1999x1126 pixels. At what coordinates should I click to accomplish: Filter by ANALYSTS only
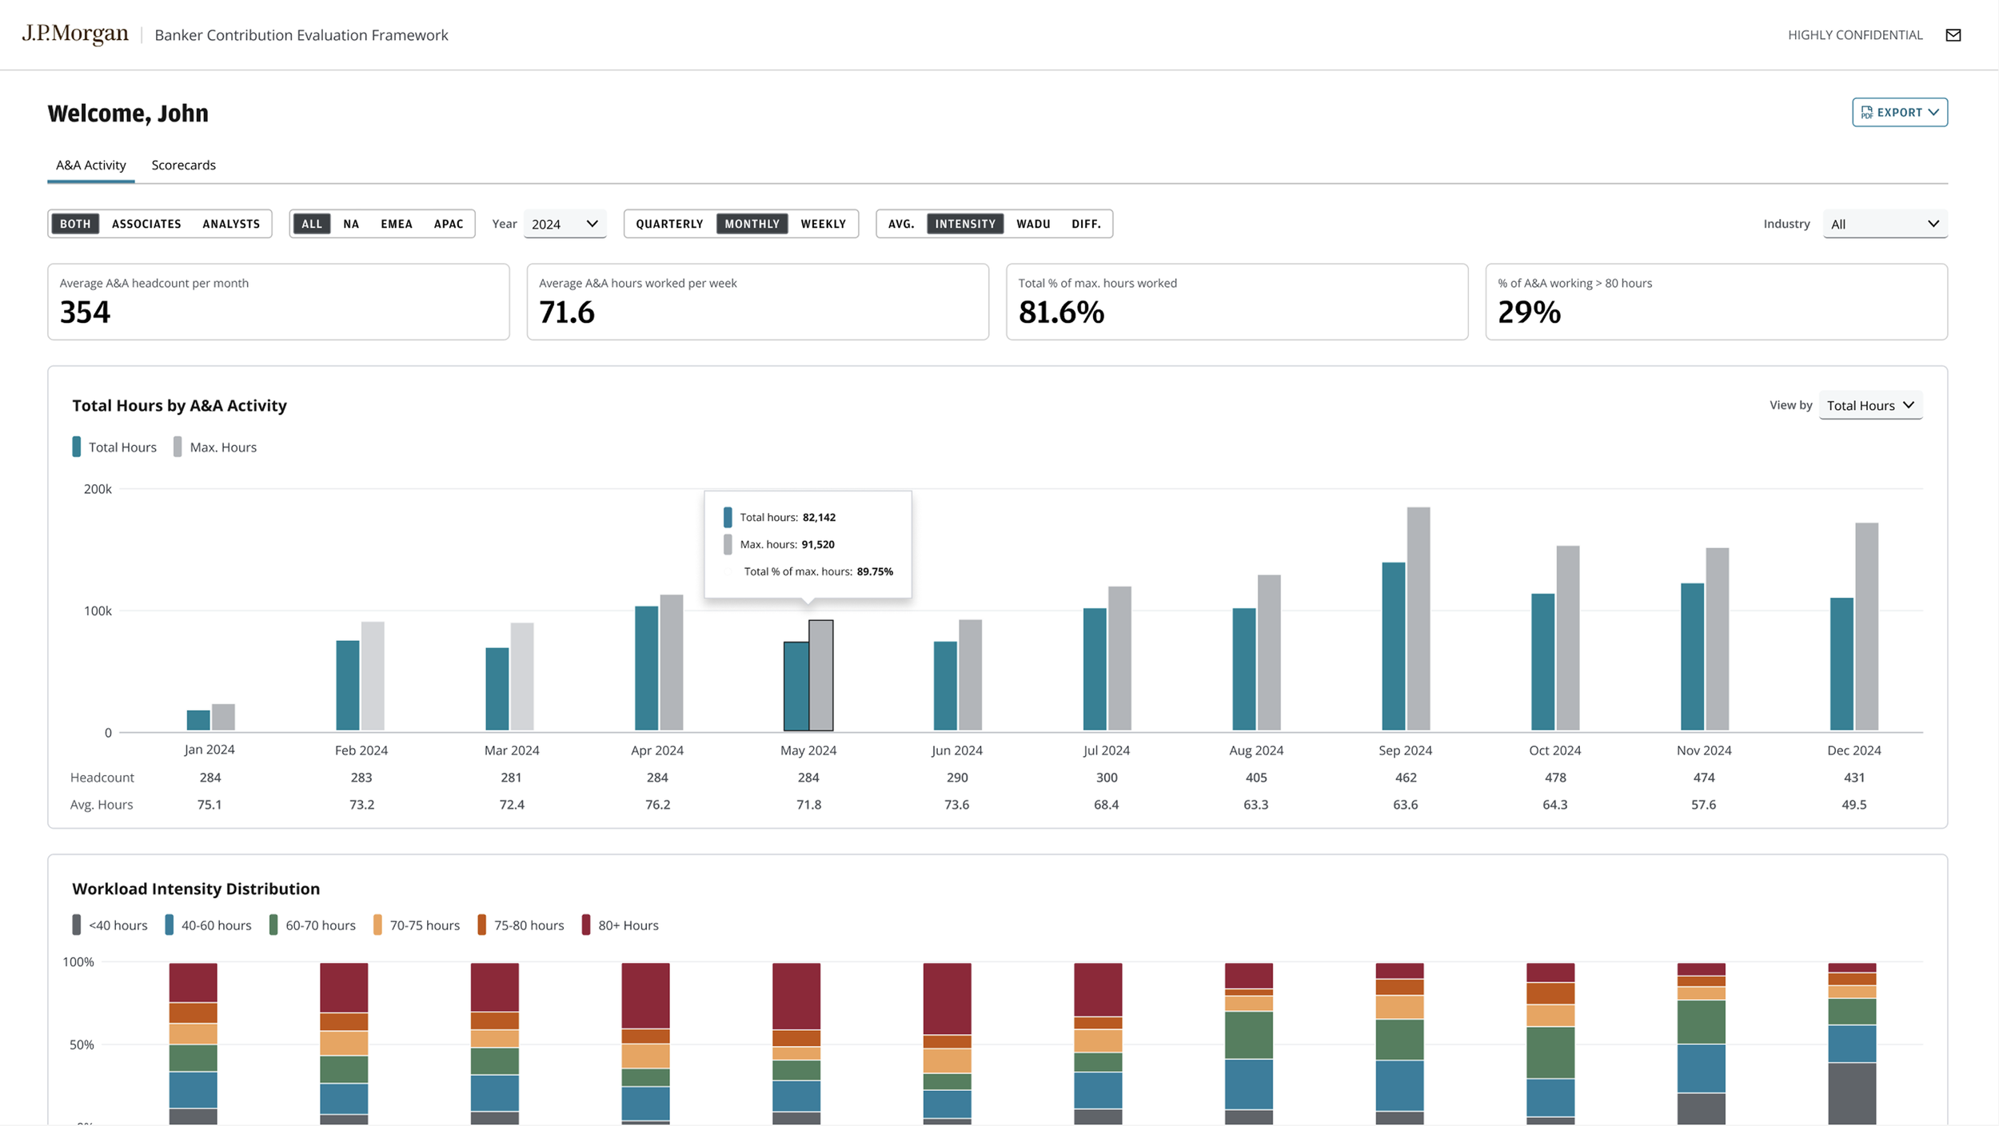(231, 224)
